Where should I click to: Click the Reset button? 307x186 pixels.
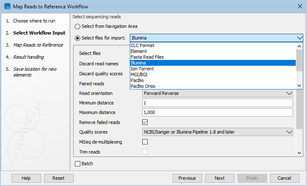58,178
